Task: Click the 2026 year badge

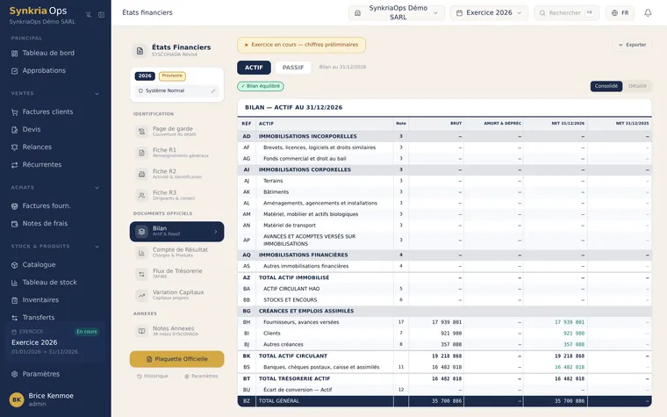Action: pyautogui.click(x=145, y=76)
